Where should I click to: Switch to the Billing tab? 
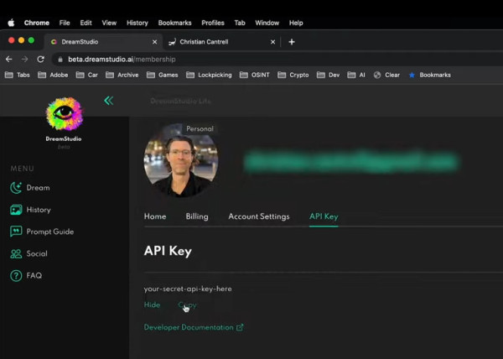coord(197,216)
